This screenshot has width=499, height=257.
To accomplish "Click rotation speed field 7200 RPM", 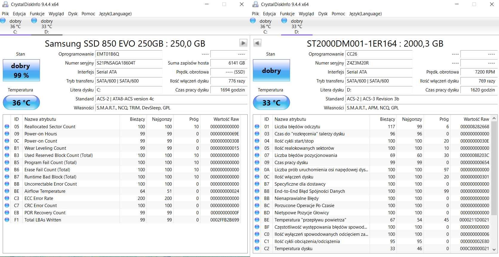I will [x=479, y=72].
